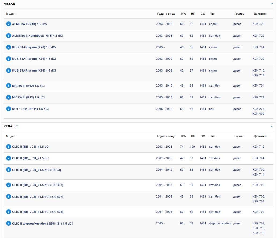The height and width of the screenshot is (238, 277).
Task: Click 'Модел' header in NISSAN table
Action: click(x=10, y=14)
